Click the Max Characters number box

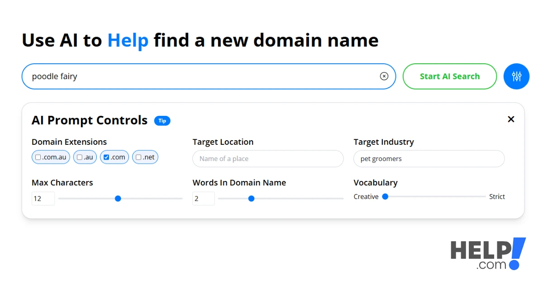43,199
